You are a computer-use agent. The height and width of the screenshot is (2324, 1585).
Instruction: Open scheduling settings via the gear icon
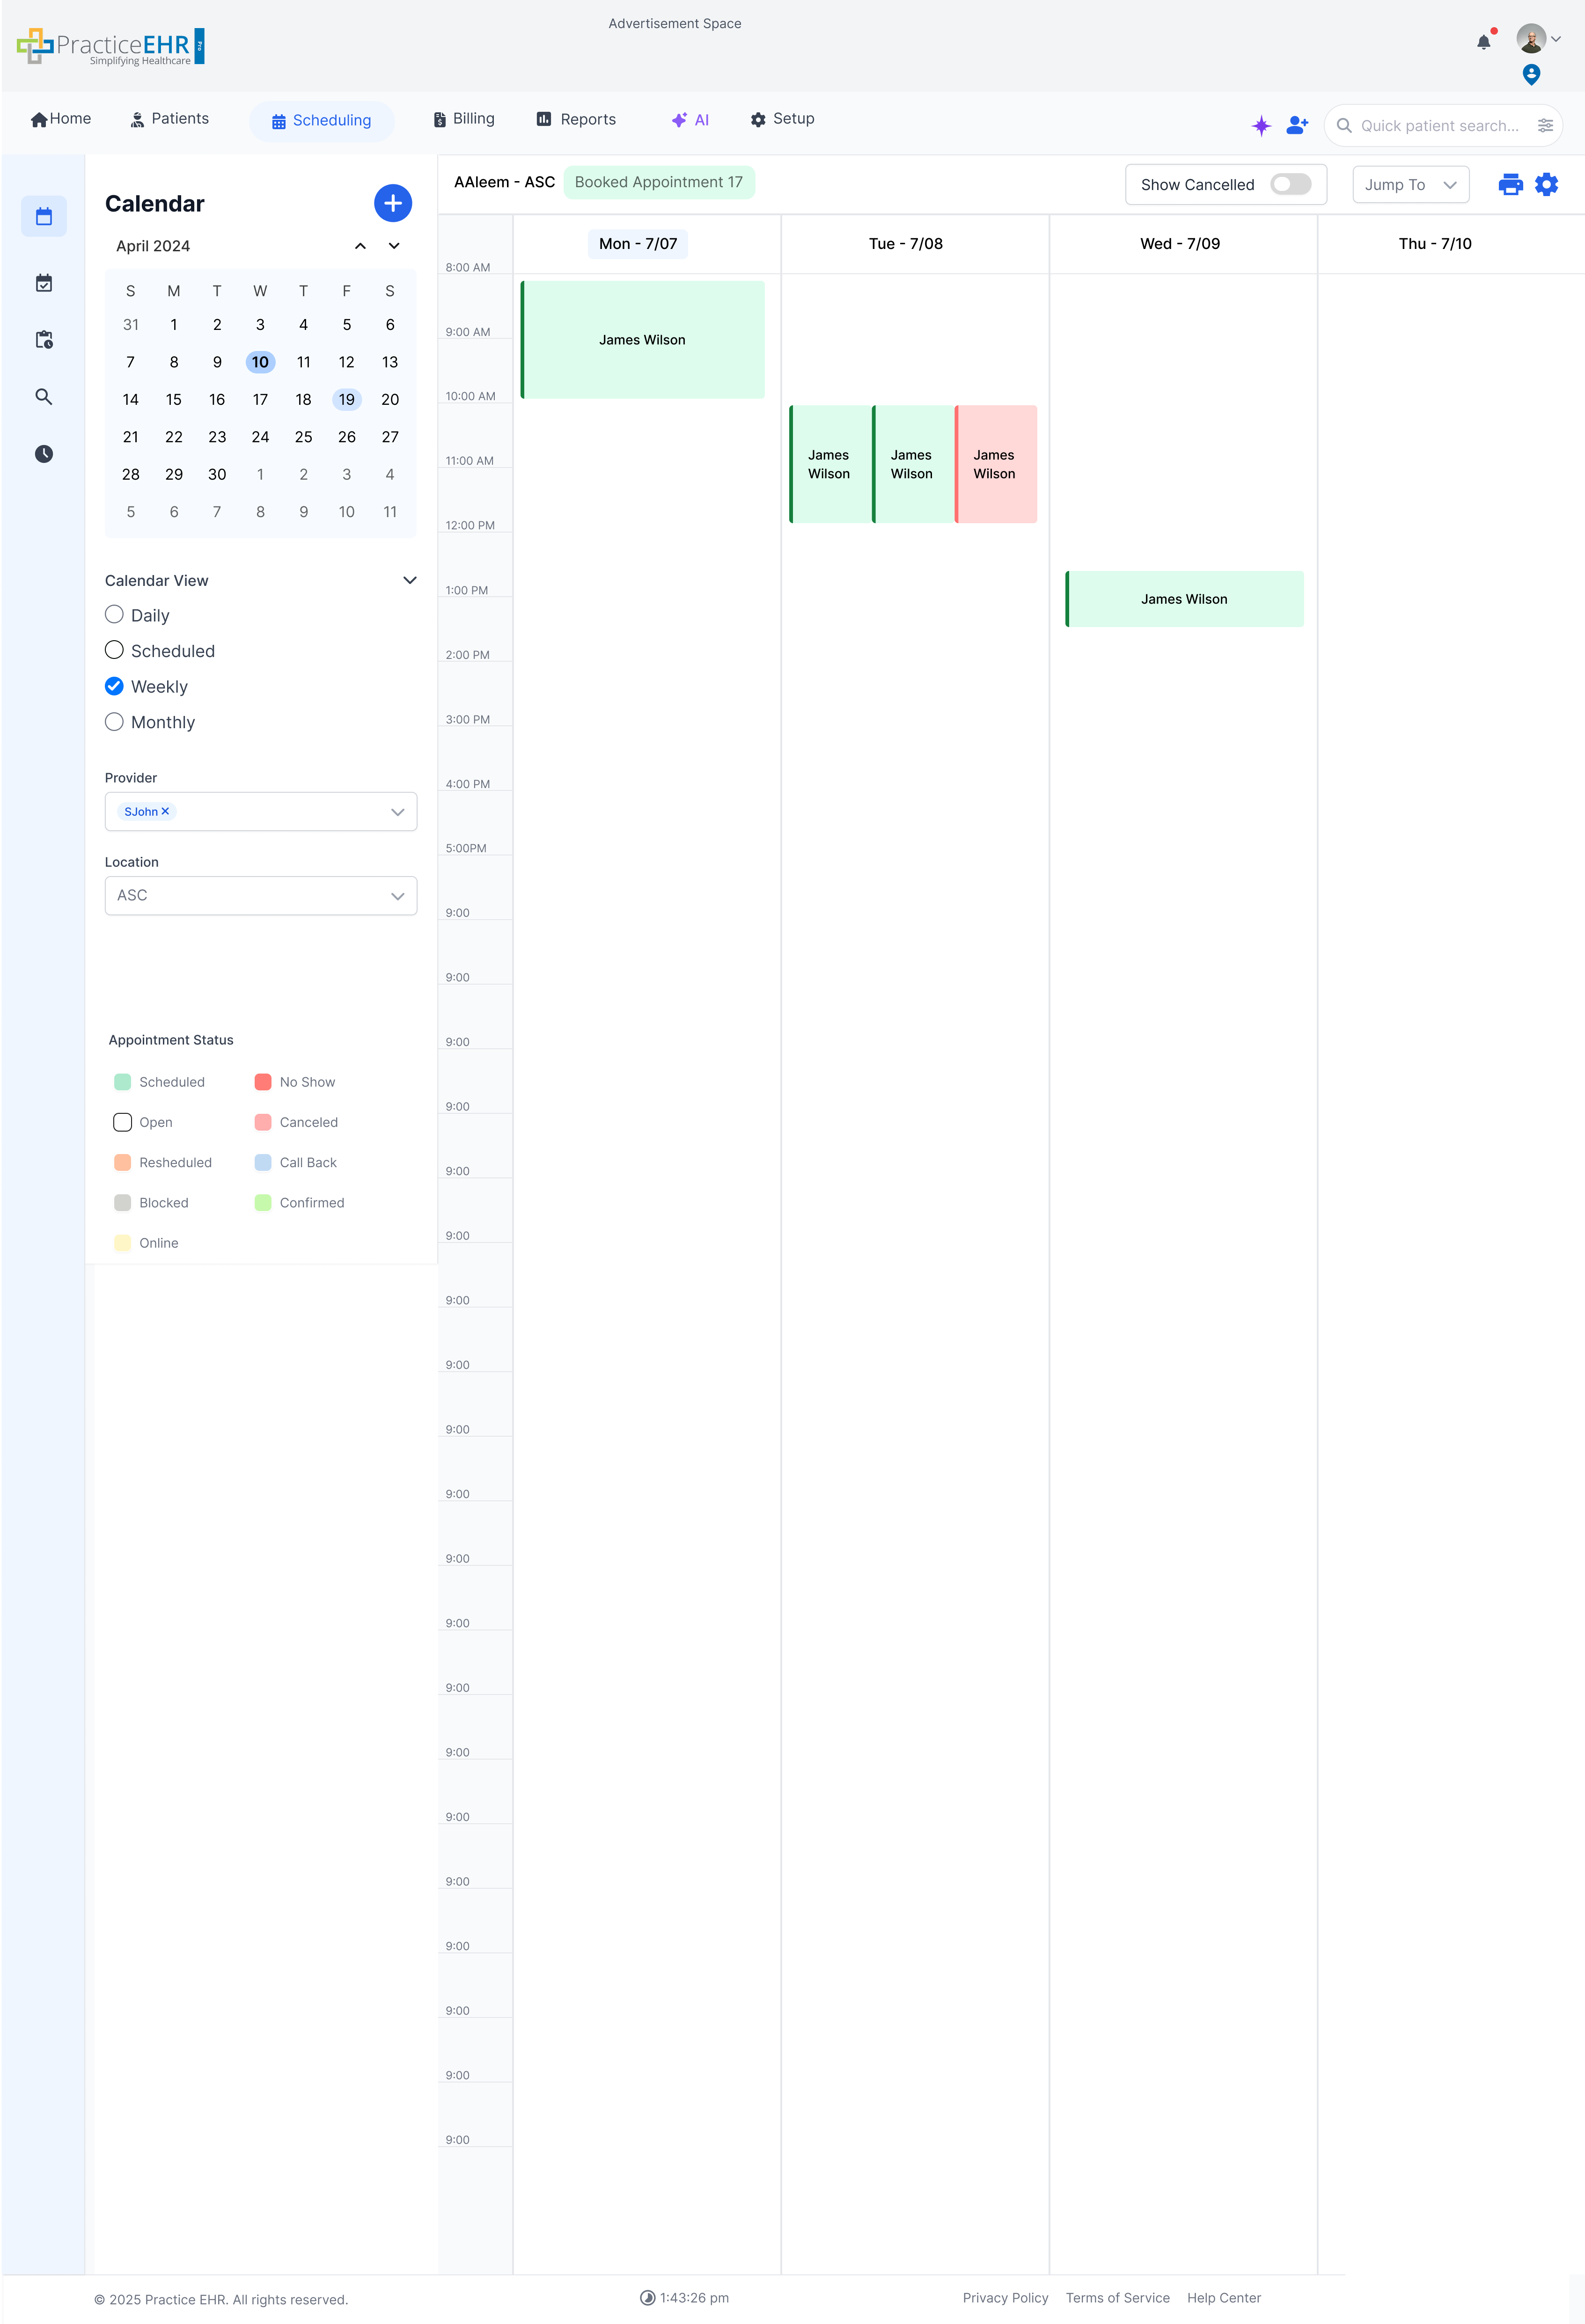point(1546,184)
